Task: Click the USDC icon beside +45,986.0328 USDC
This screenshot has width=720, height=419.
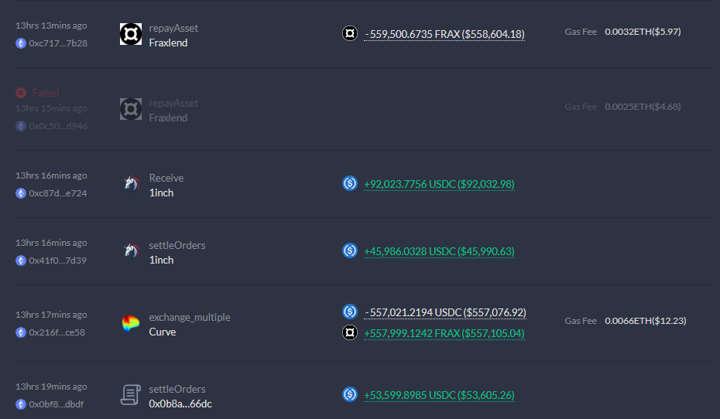Action: click(350, 250)
